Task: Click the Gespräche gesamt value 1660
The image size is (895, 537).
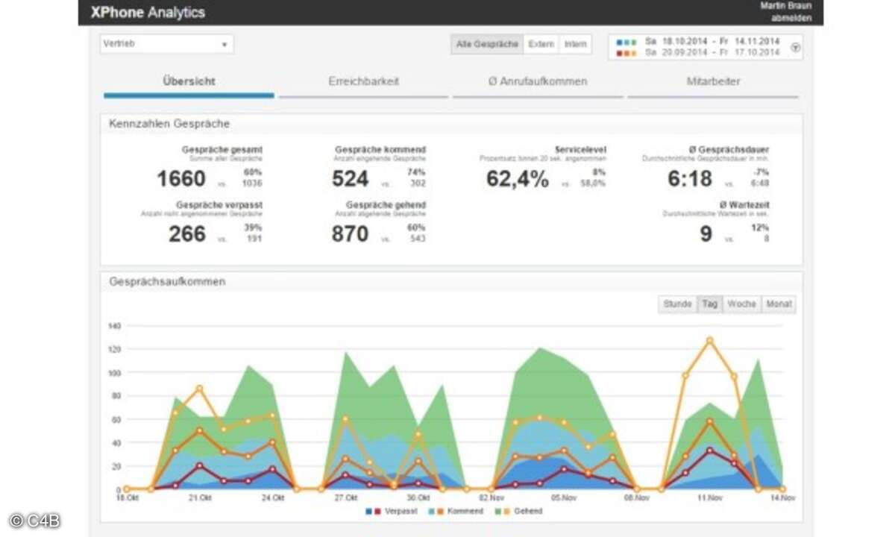Action: pyautogui.click(x=181, y=179)
